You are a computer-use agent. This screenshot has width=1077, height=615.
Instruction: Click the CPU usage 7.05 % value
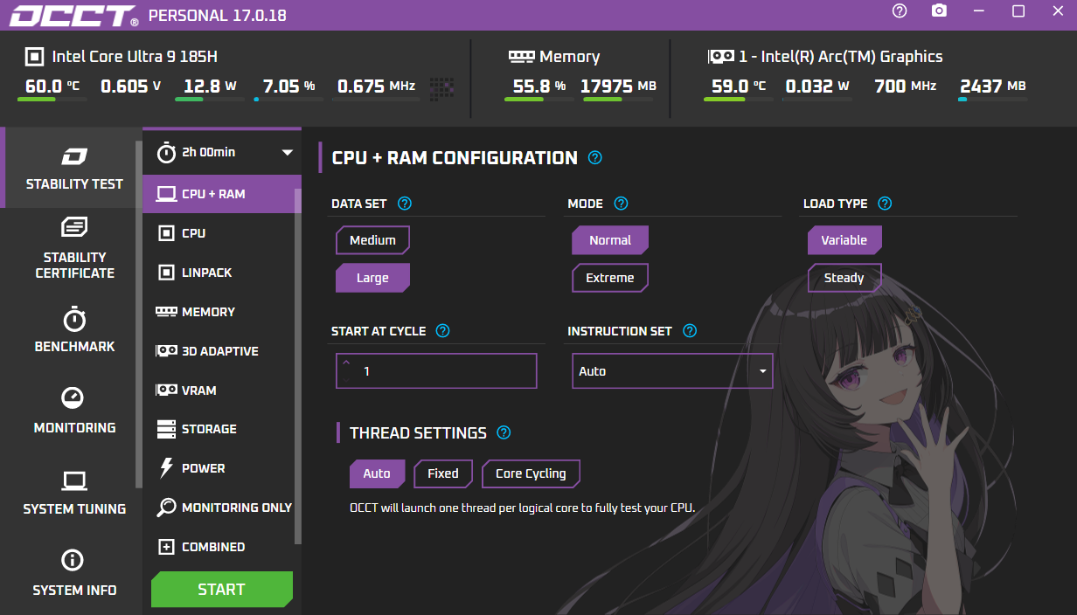coord(288,86)
